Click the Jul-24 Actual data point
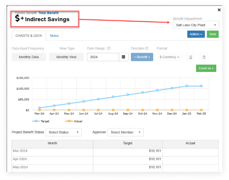This screenshot has height=180, width=229. click(x=98, y=110)
